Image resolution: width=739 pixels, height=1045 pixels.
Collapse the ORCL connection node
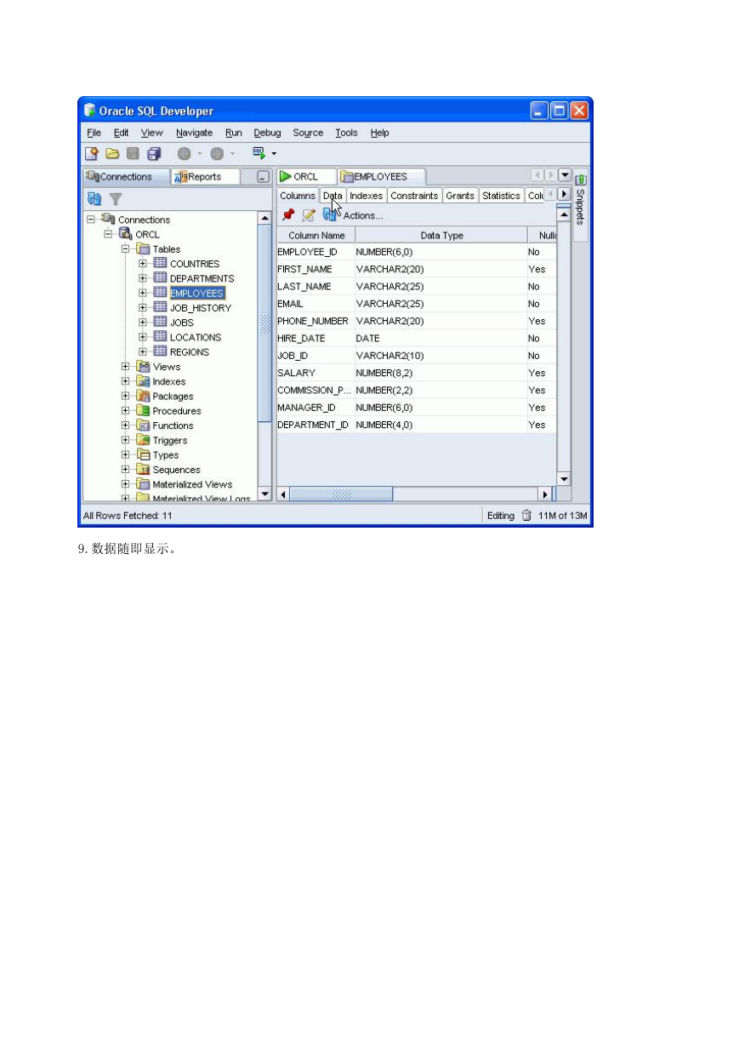coord(109,234)
